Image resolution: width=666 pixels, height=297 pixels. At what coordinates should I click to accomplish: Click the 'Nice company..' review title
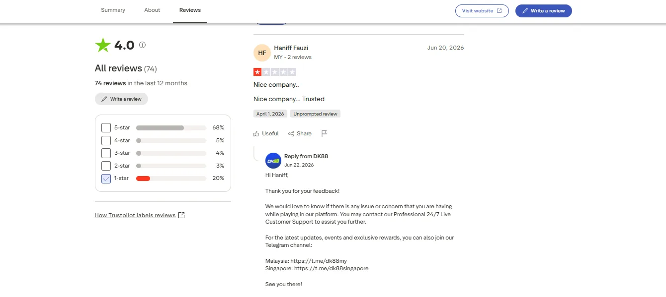pos(276,85)
